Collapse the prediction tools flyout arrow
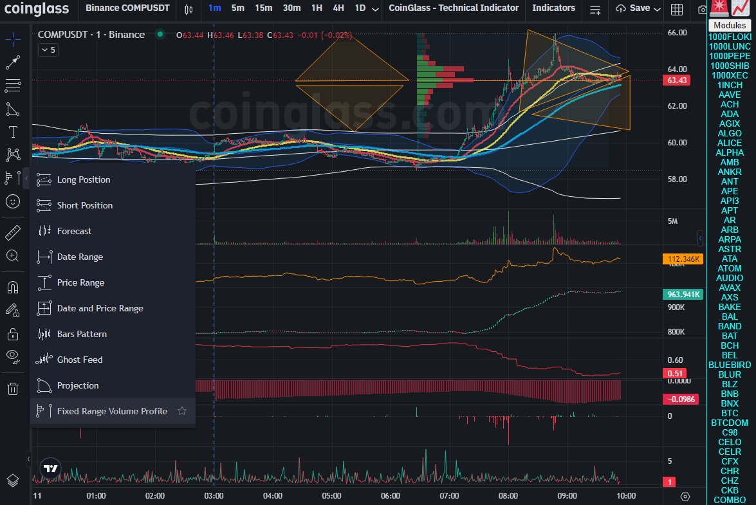Screen dimensions: 756x505 26,179
